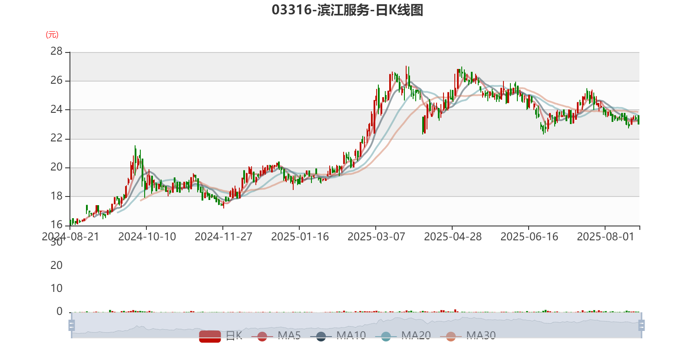Image resolution: width=695 pixels, height=347 pixels.
Task: Click the 2025-04-28 date axis label
Action: pyautogui.click(x=453, y=237)
